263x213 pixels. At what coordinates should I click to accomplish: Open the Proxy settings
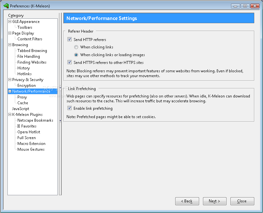coord(22,97)
